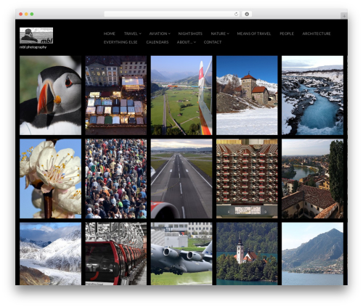Click the mbl photography site title
Image resolution: width=363 pixels, height=307 pixels.
[33, 47]
